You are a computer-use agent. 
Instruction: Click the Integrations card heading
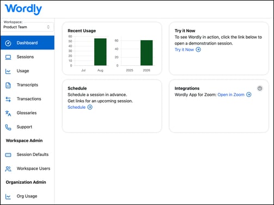tap(187, 88)
